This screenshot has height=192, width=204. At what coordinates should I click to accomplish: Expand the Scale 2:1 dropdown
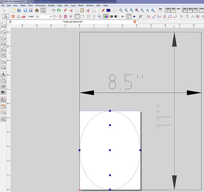pyautogui.click(x=51, y=17)
